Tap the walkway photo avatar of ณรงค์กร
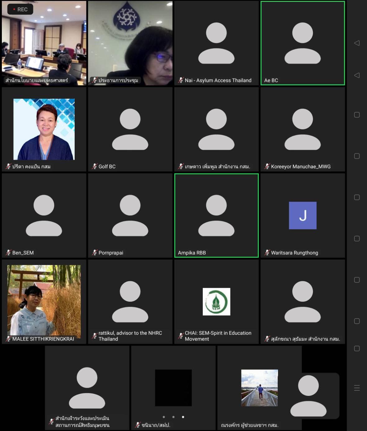367x431 pixels. pyautogui.click(x=259, y=387)
